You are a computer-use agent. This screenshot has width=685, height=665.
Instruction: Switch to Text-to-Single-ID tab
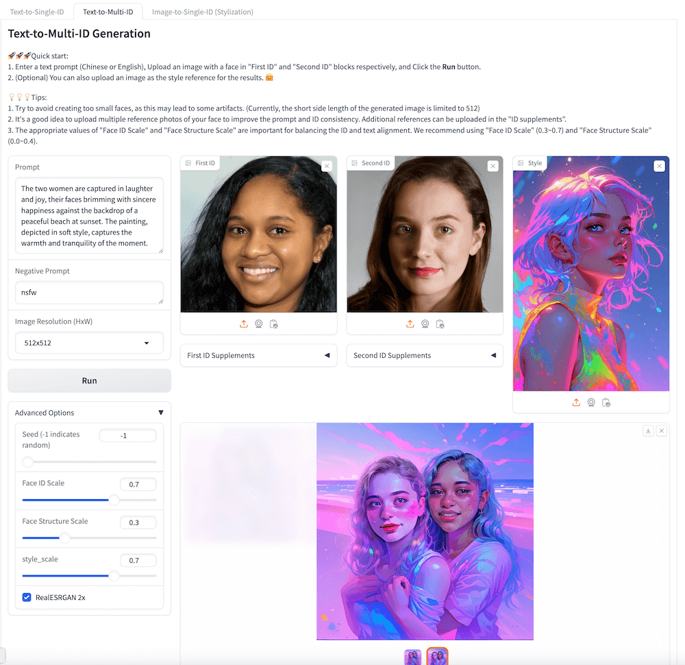pyautogui.click(x=37, y=12)
